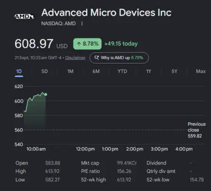Click the Open value 583.88
Viewport: 211px width, 191px height.
53,163
